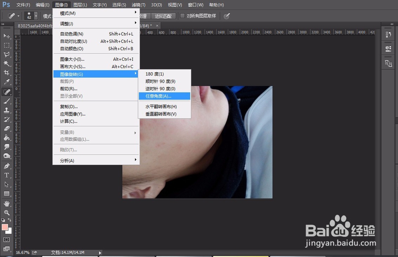Select the History Brush tool
The width and height of the screenshot is (398, 257).
point(7,120)
